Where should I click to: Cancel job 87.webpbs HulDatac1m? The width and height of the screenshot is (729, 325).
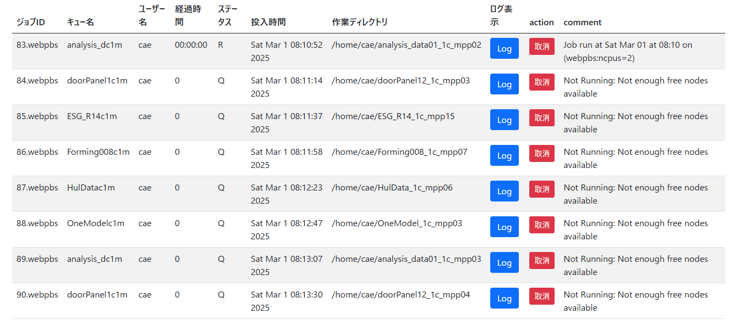pyautogui.click(x=542, y=189)
